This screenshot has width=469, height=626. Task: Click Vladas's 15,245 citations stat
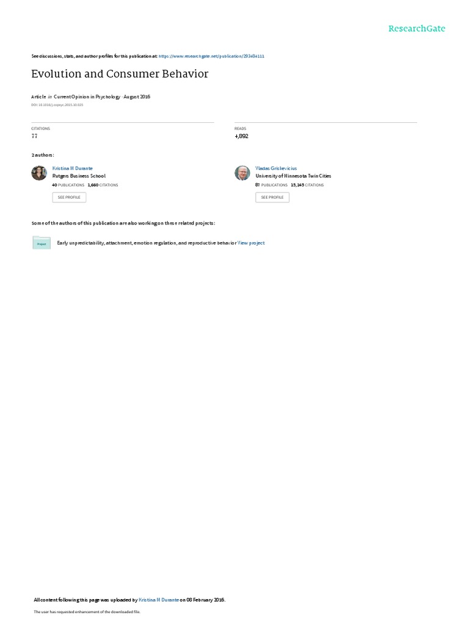pos(307,185)
